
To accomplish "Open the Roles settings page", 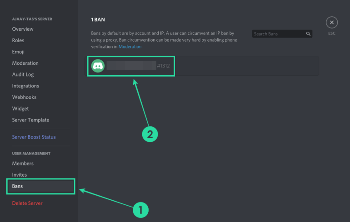I will (x=18, y=40).
